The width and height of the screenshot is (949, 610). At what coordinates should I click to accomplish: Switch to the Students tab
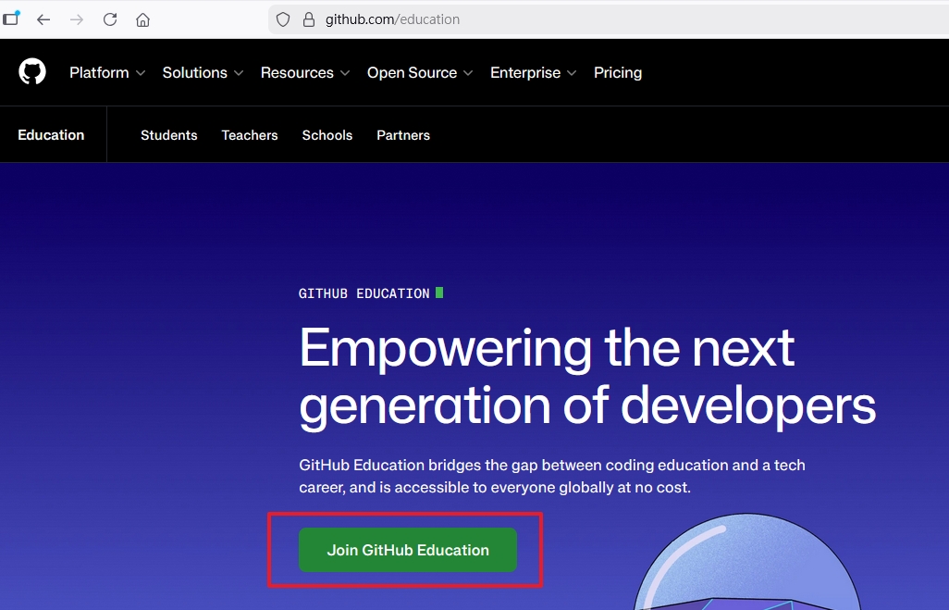tap(169, 135)
